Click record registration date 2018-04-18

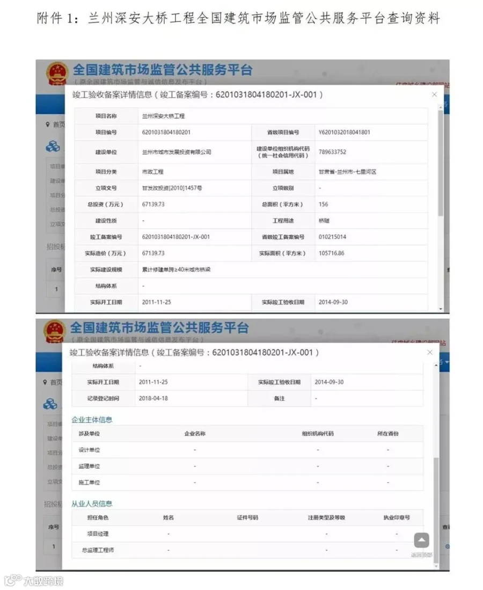tap(153, 398)
